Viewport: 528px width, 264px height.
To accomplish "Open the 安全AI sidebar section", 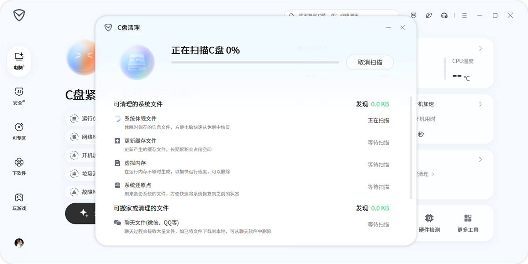I will tap(18, 96).
